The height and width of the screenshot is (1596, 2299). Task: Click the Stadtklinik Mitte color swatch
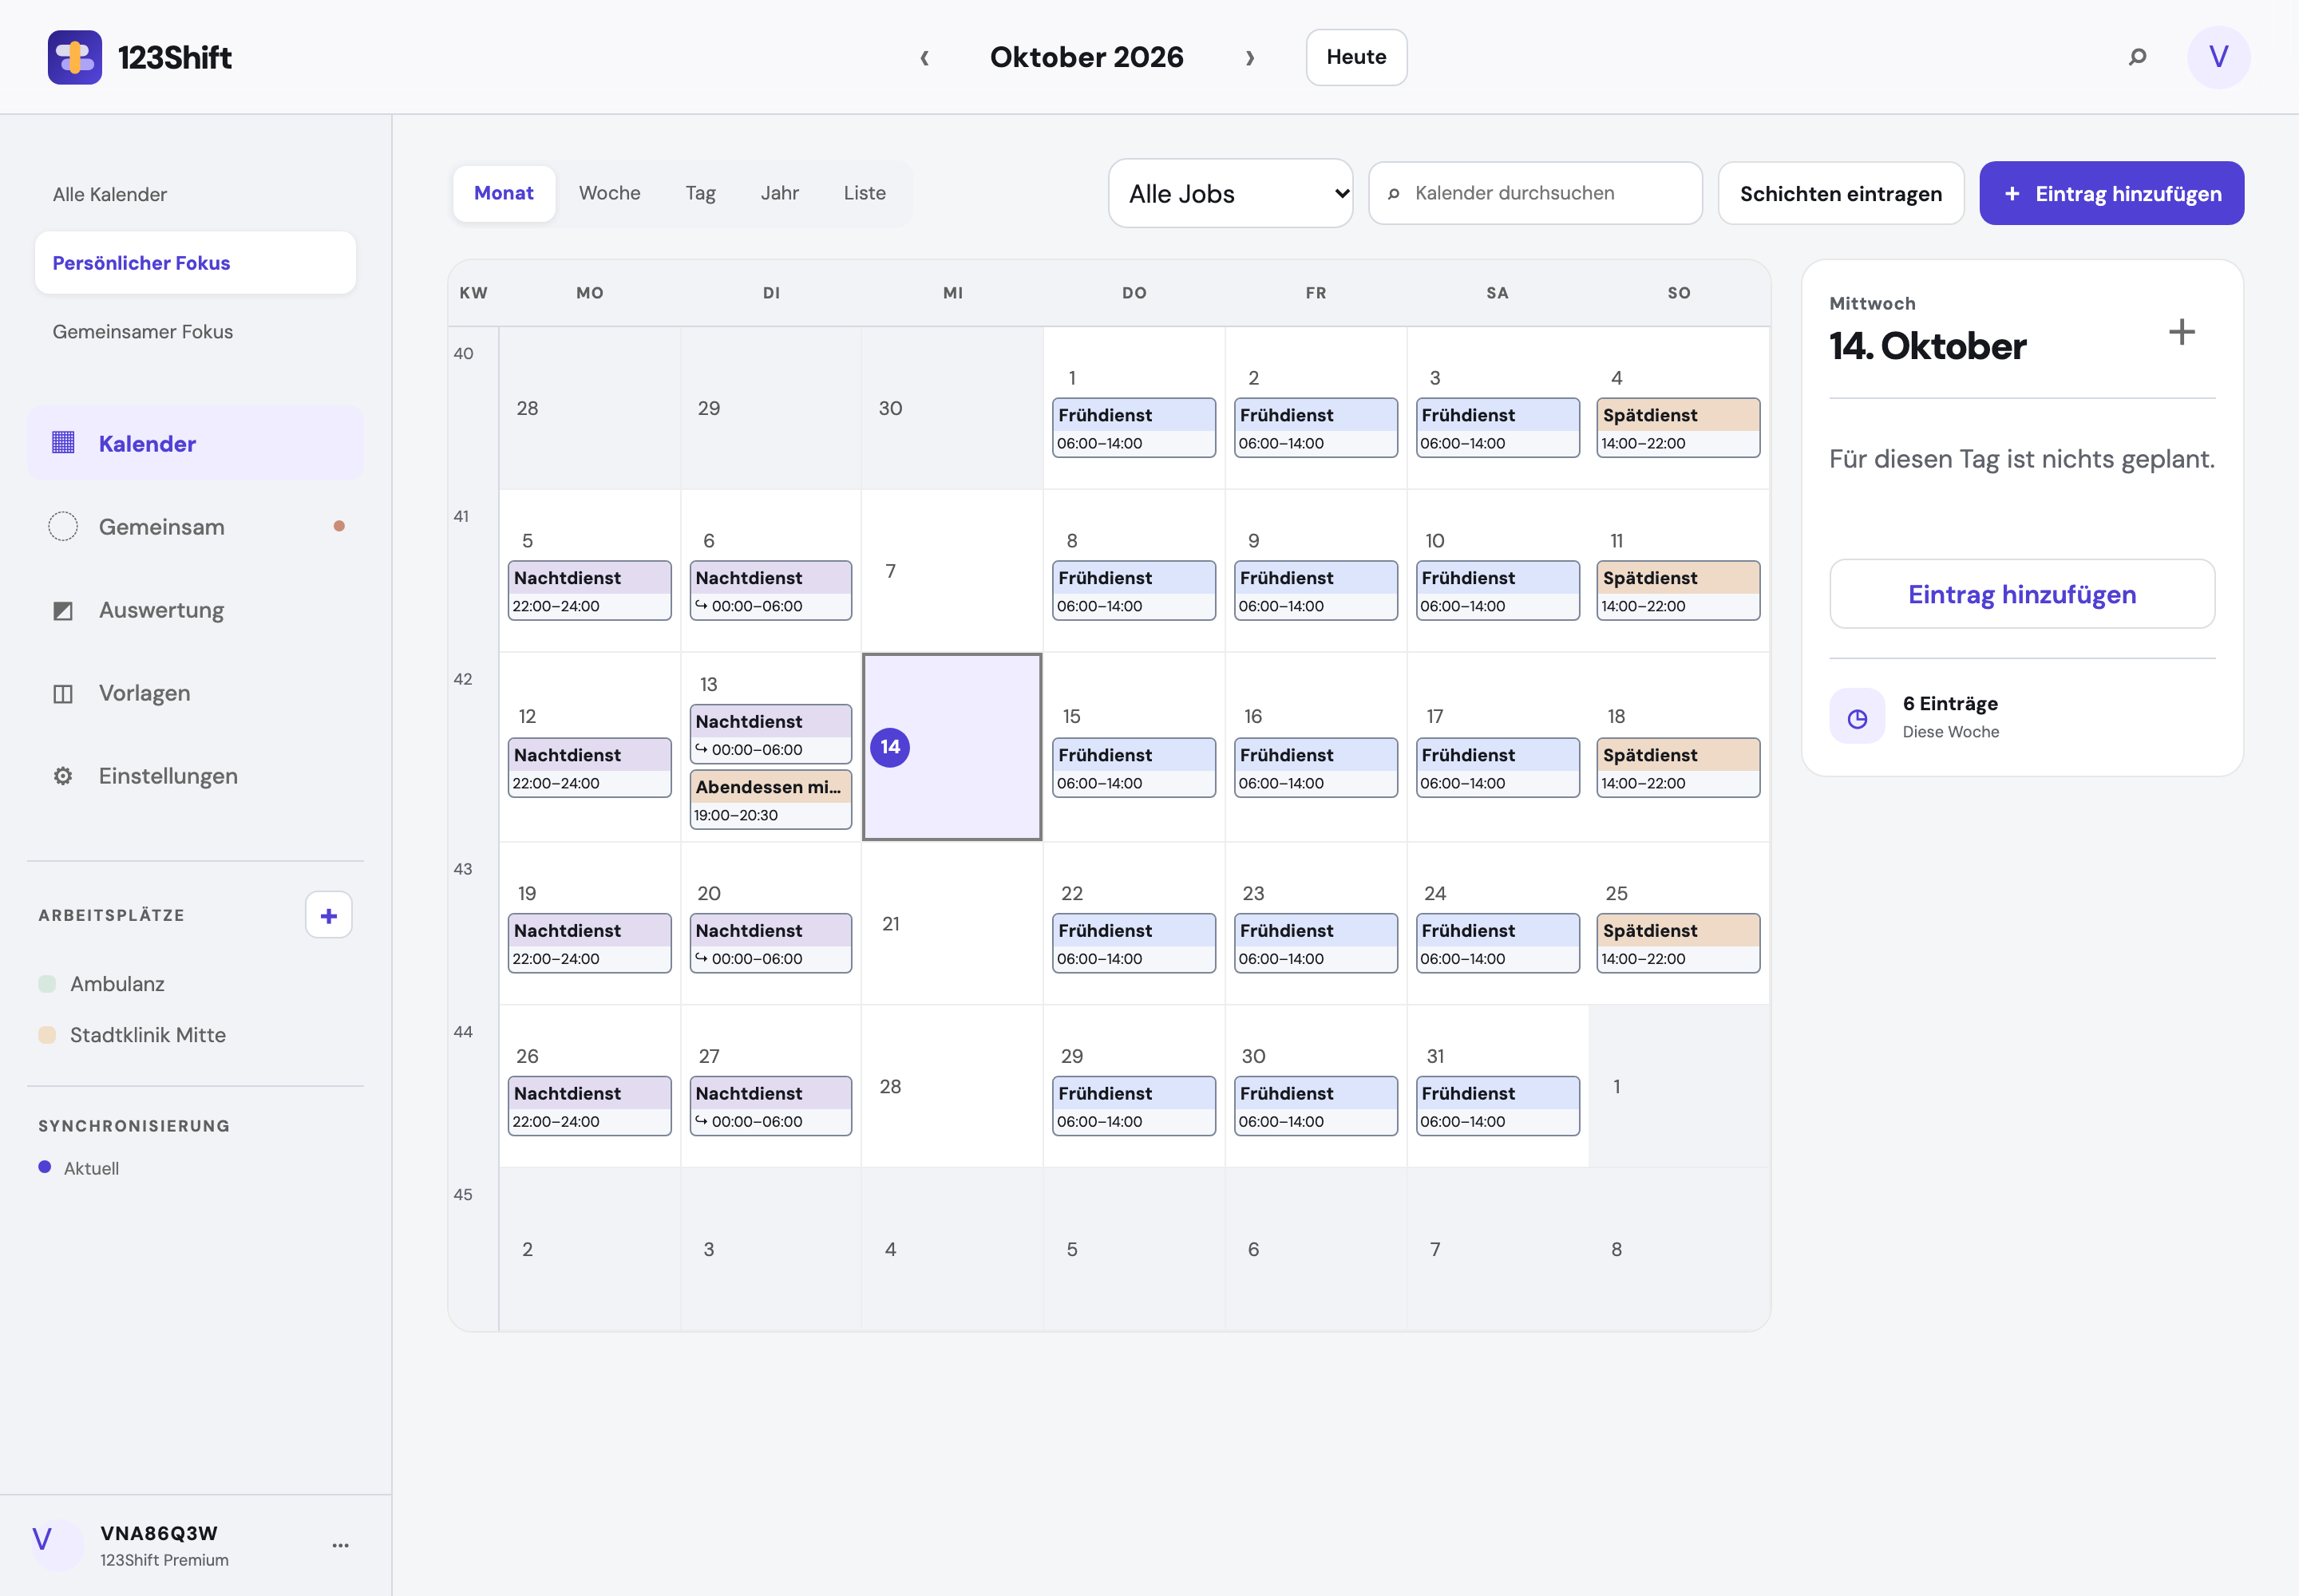click(x=47, y=1034)
